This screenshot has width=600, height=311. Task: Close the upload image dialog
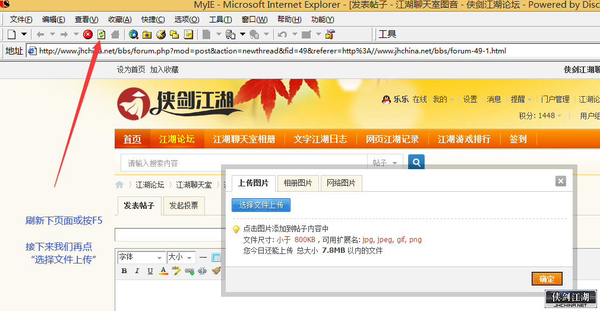[561, 182]
